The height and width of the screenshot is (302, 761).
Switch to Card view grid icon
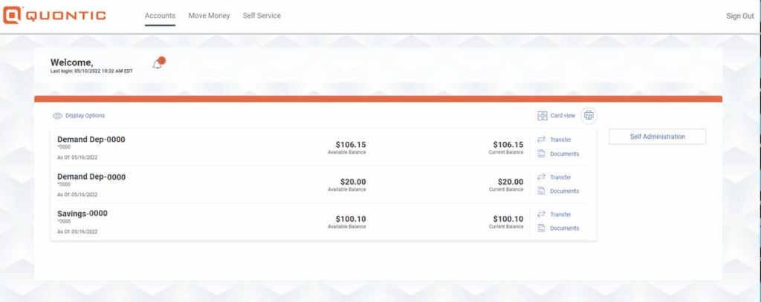click(x=542, y=116)
